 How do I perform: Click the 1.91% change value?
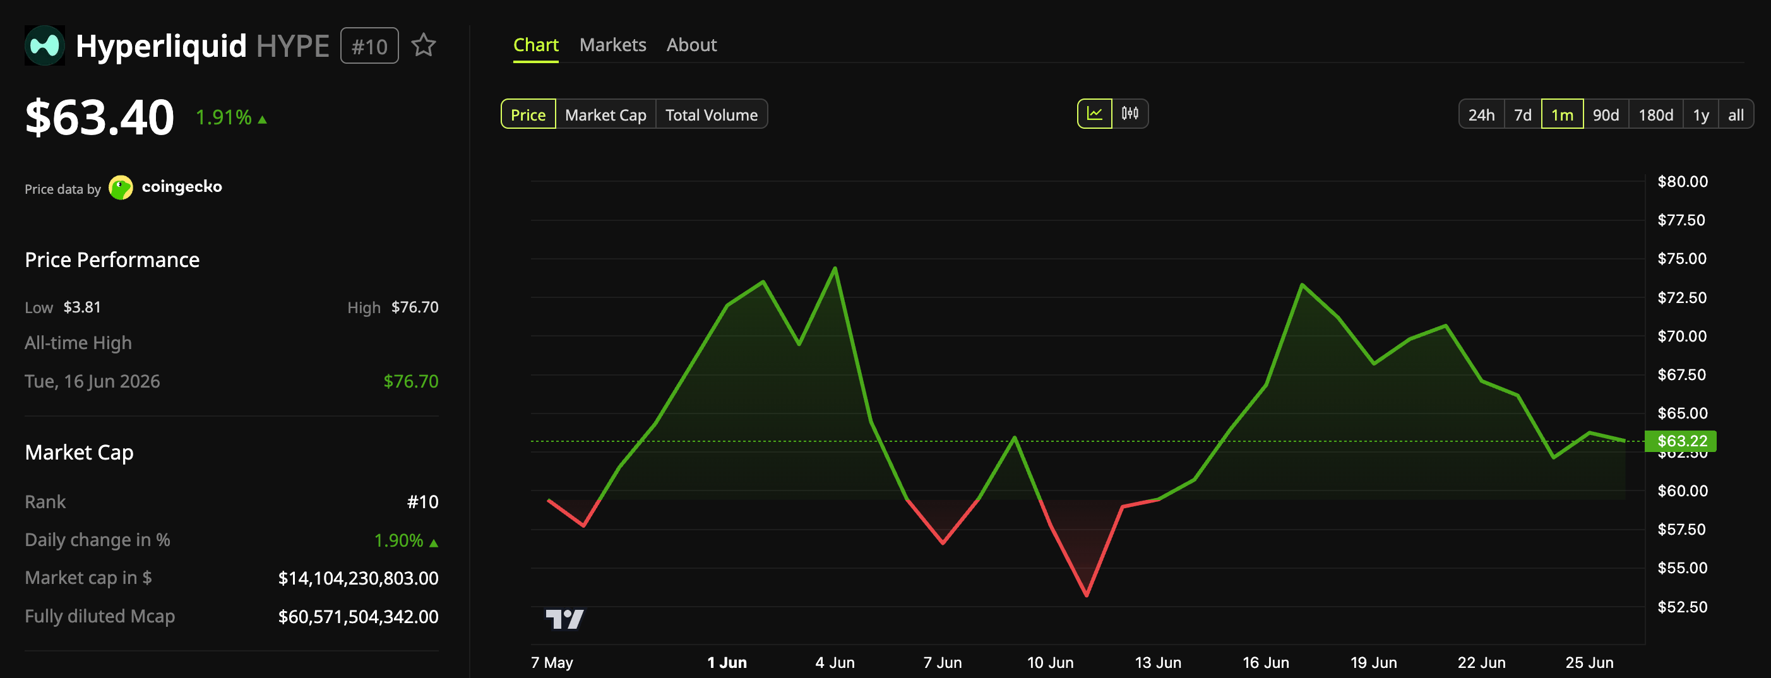(x=224, y=117)
